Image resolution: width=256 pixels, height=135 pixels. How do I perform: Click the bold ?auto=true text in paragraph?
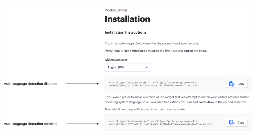[206, 102]
